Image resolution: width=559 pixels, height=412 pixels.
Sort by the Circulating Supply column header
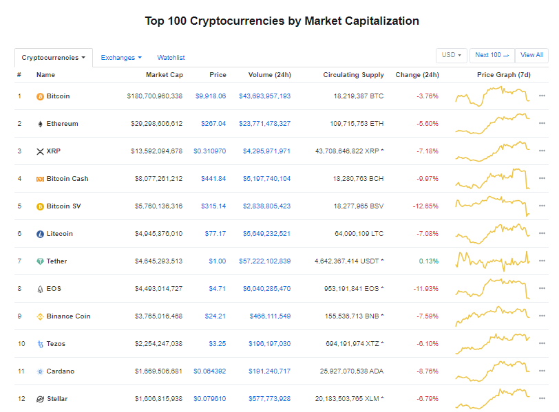coord(353,75)
